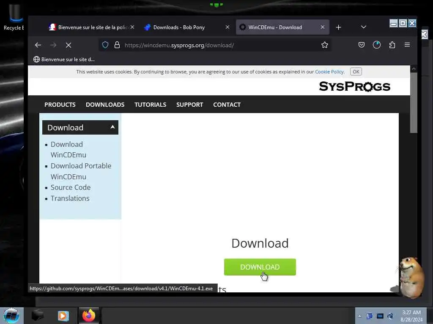Open the SUPPORT menu item
Screen dimensions: 433x324
[x=190, y=105]
